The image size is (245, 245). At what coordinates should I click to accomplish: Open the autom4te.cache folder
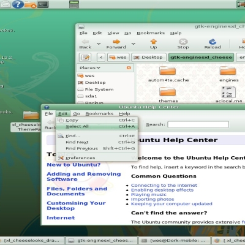tap(168, 73)
